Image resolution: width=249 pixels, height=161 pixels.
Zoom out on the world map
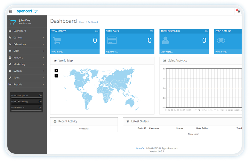tap(56, 76)
